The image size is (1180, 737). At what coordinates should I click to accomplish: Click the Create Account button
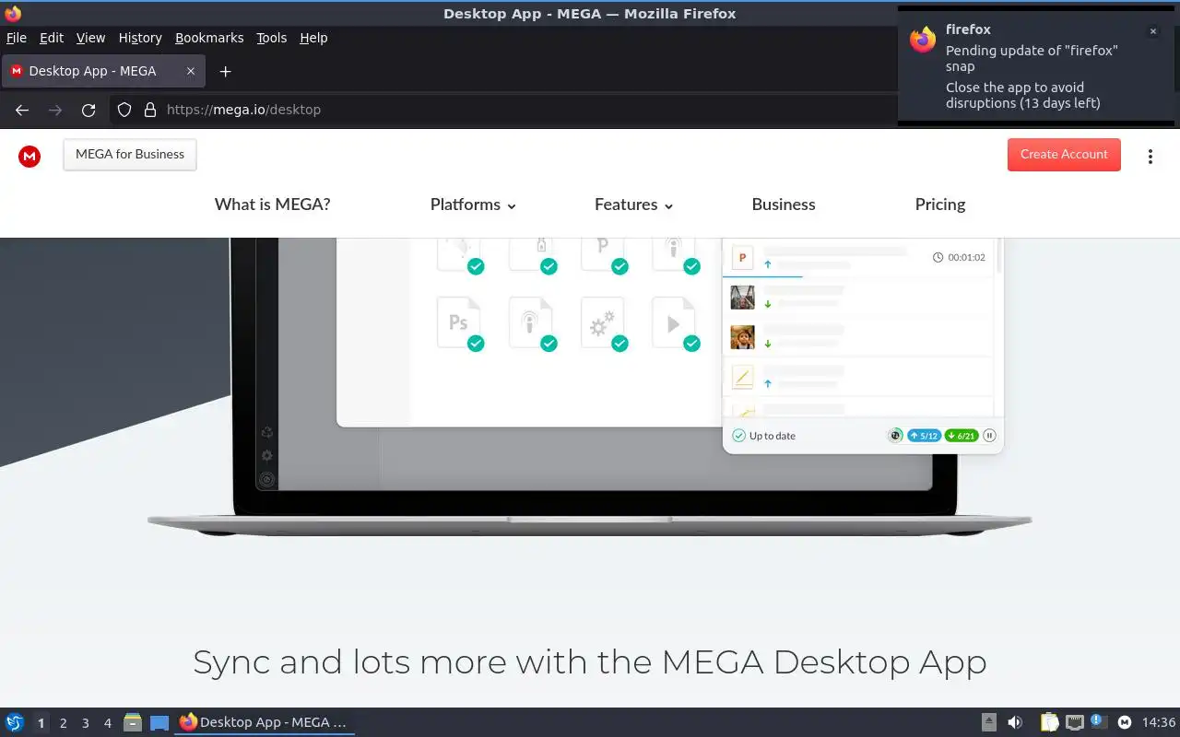coord(1064,155)
